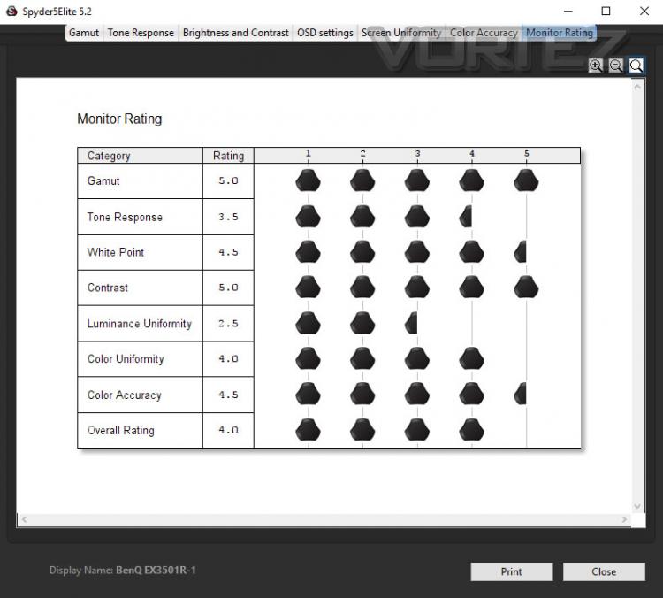Open the OSD settings tab
Screen dimensions: 663x598
(x=324, y=33)
